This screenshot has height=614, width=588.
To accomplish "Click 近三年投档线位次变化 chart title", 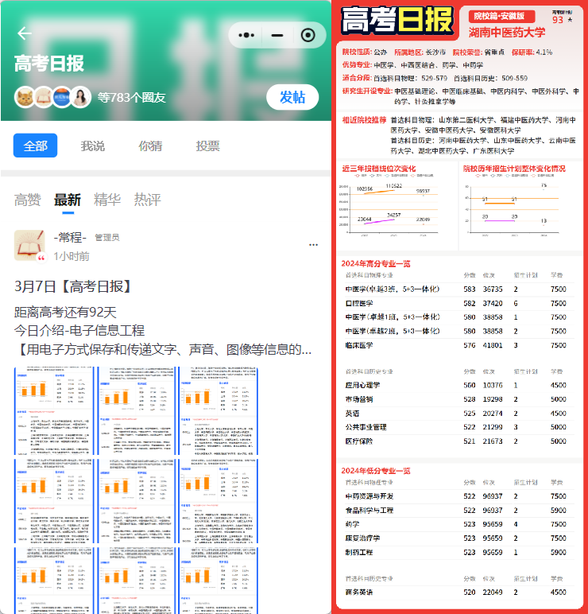I will (x=379, y=169).
